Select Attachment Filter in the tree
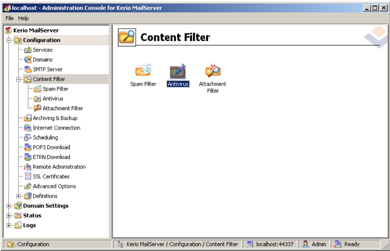The height and width of the screenshot is (251, 390). pyautogui.click(x=63, y=108)
